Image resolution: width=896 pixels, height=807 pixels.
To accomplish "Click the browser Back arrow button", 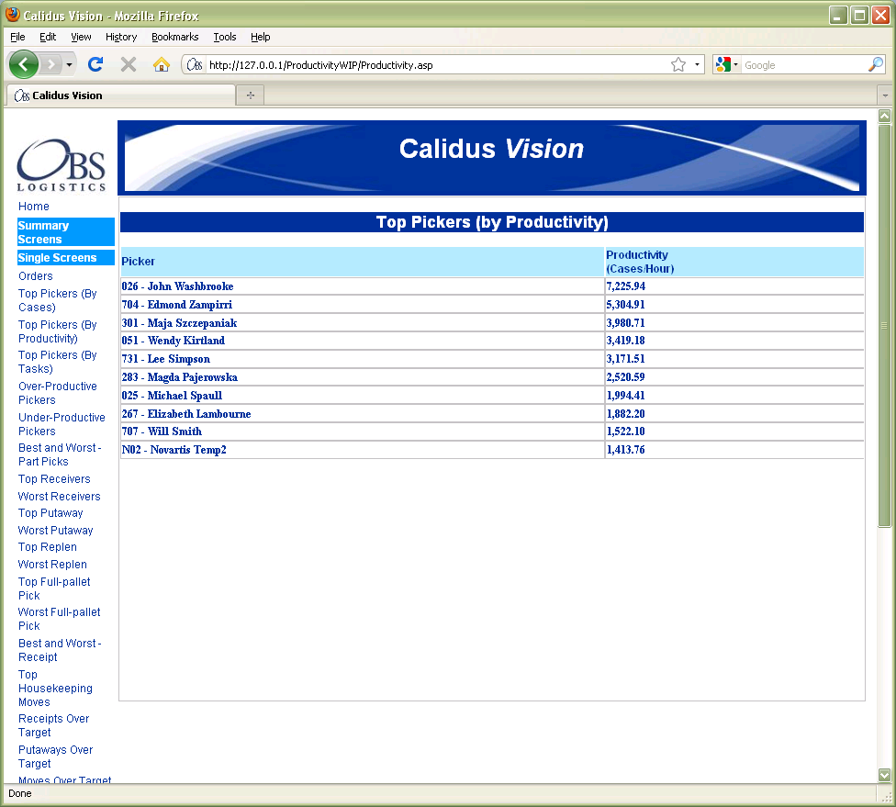I will point(24,64).
